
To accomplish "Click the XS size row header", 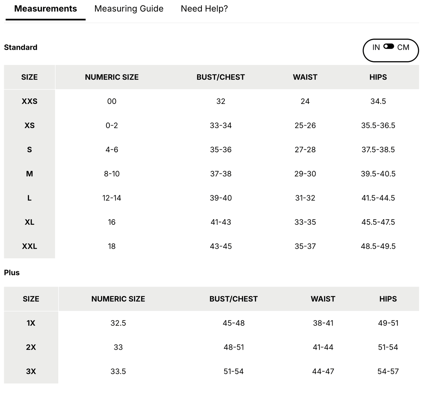I will click(29, 125).
